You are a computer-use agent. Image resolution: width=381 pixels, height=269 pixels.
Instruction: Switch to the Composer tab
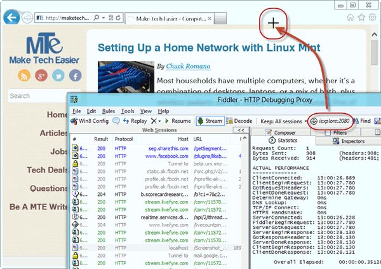(281, 132)
